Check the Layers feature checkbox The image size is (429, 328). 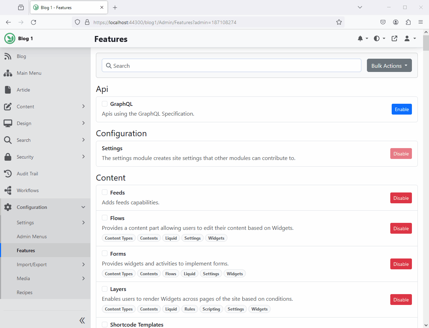(x=105, y=289)
